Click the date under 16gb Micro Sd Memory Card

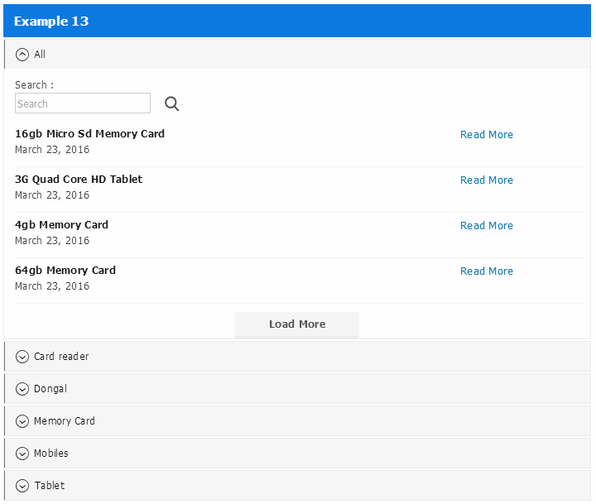point(52,150)
